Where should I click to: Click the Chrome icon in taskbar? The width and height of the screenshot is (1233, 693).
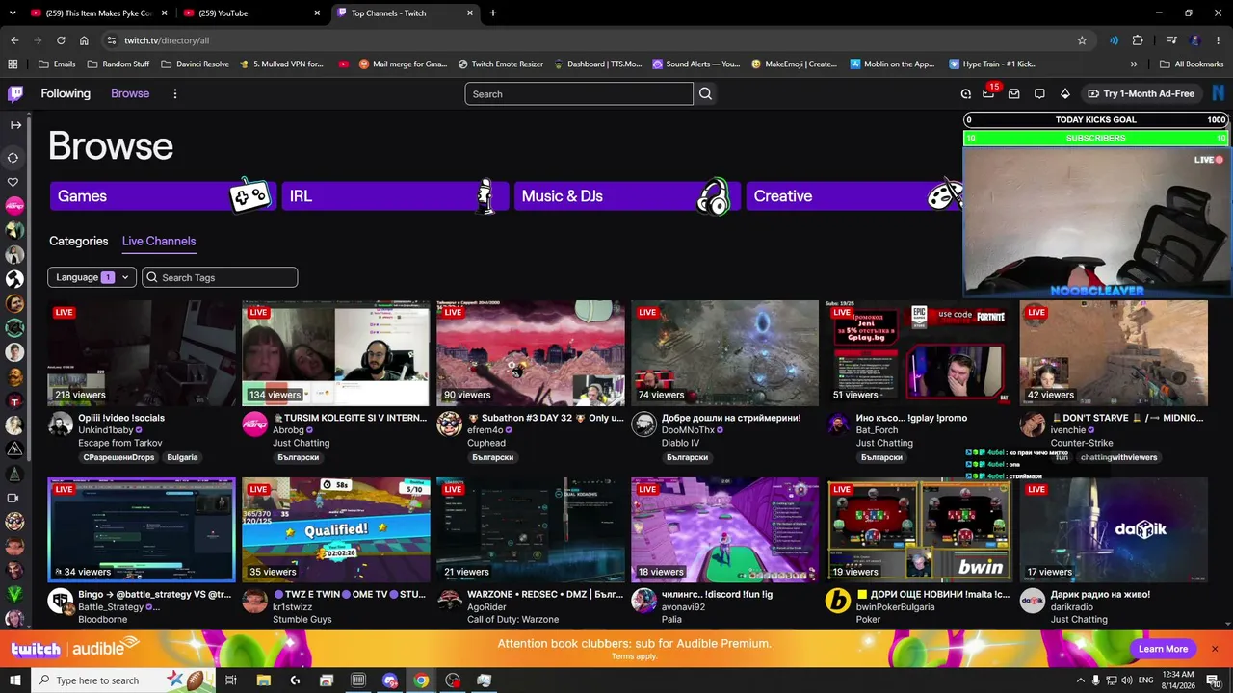point(421,680)
